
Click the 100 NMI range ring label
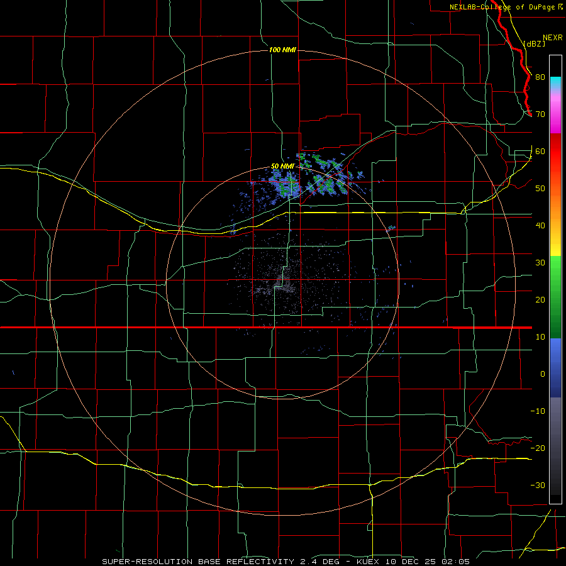pyautogui.click(x=282, y=50)
